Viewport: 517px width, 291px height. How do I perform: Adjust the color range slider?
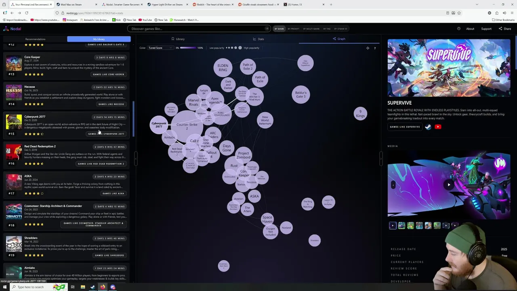tap(188, 48)
